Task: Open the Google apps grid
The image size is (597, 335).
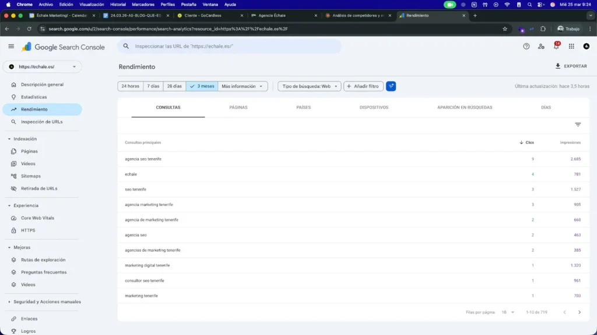Action: click(x=572, y=45)
